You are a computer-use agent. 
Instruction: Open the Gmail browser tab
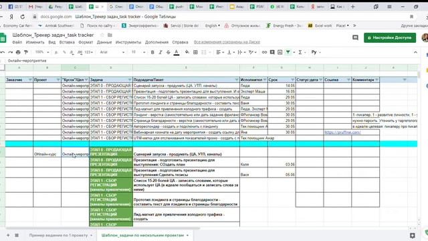[x=35, y=7]
